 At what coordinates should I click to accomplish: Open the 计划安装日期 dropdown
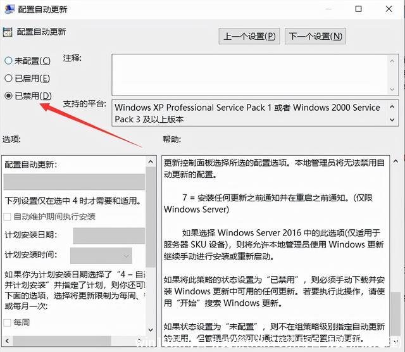[109, 236]
